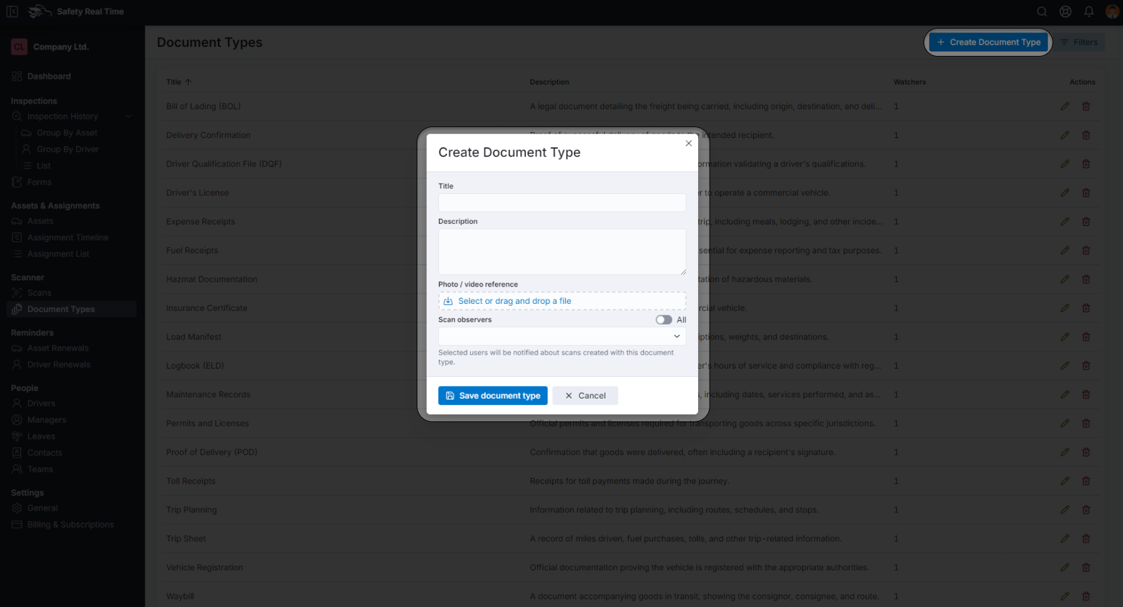Collapse the left sidebar with the arrow icon
1123x607 pixels.
click(x=12, y=11)
